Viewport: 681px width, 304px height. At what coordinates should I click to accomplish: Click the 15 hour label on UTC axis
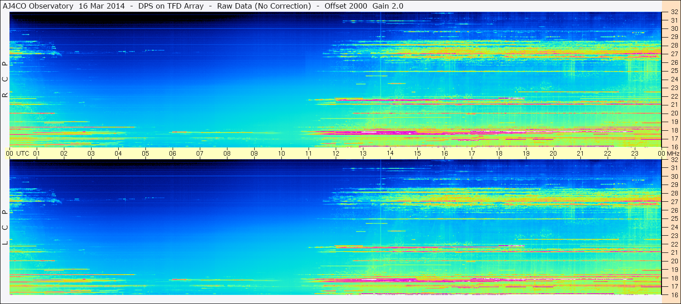pyautogui.click(x=417, y=153)
